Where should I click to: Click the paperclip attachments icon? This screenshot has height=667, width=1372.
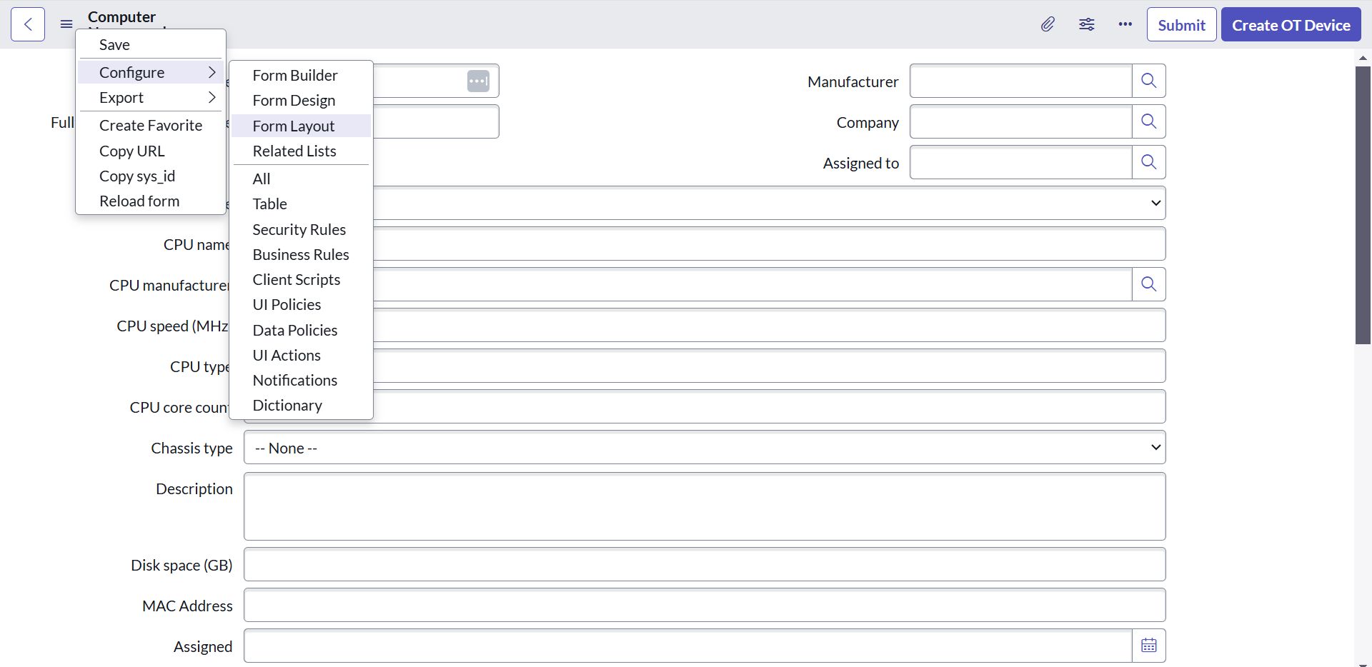tap(1048, 25)
